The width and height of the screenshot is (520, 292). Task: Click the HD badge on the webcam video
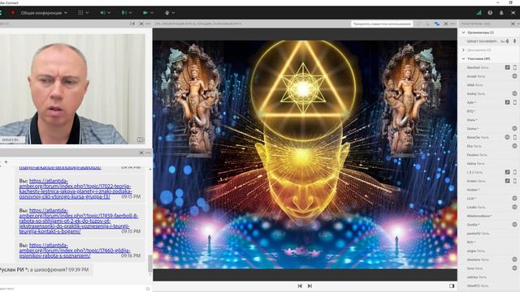coord(141,140)
